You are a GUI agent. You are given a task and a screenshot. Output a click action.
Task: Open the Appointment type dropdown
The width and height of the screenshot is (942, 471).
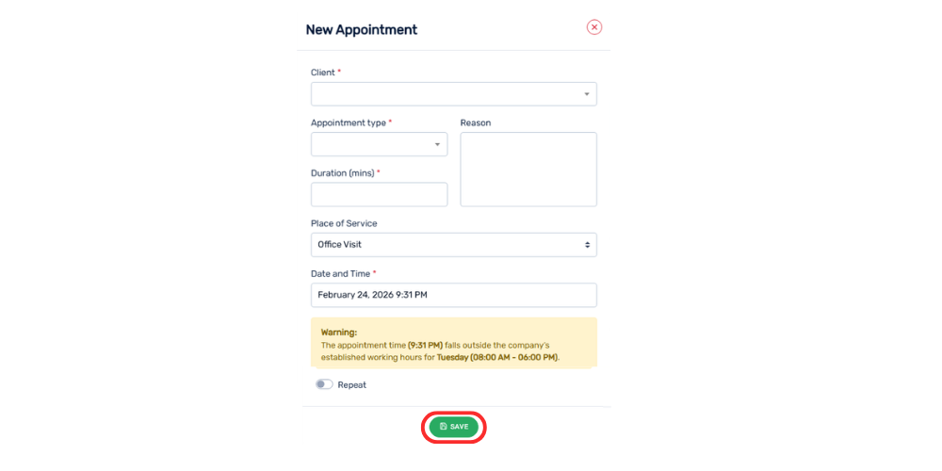[x=372, y=144]
